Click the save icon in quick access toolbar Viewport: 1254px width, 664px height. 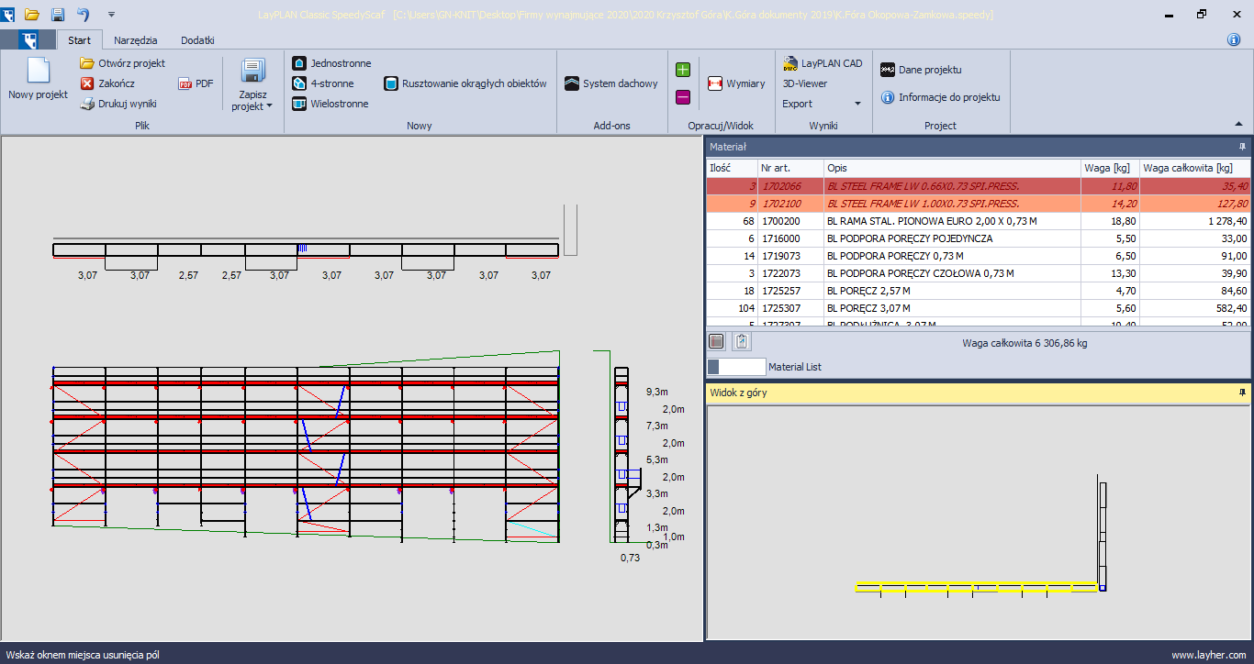coord(57,15)
